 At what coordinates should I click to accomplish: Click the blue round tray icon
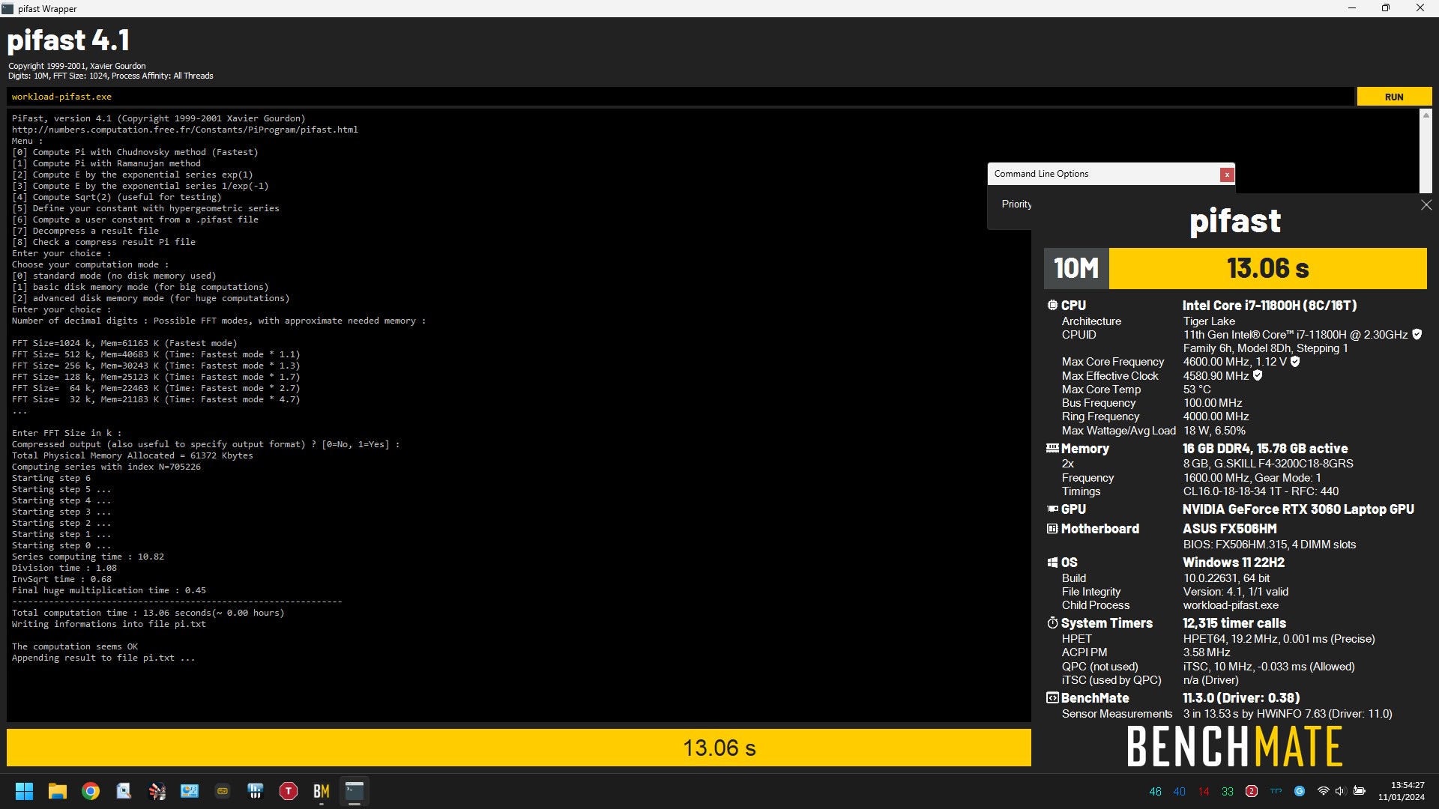pyautogui.click(x=1300, y=791)
